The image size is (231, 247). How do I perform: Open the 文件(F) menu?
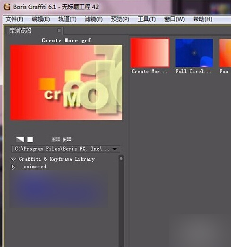point(14,19)
